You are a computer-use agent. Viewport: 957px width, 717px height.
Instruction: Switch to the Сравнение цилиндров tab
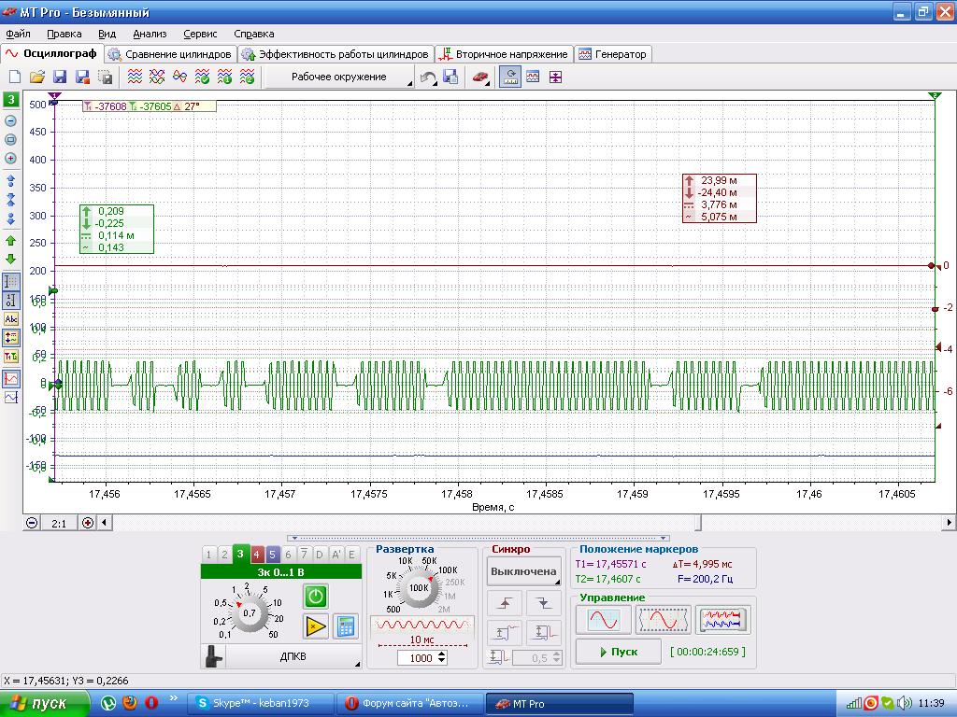[x=171, y=54]
